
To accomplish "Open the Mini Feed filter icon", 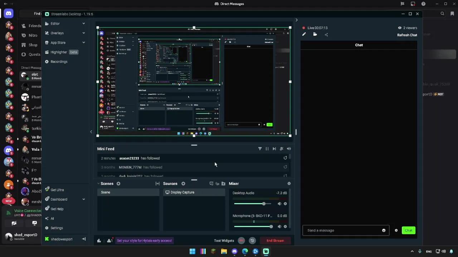I will [260, 149].
